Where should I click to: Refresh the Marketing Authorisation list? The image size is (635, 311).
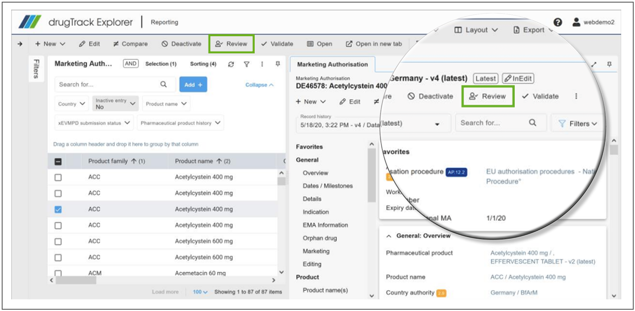point(231,64)
